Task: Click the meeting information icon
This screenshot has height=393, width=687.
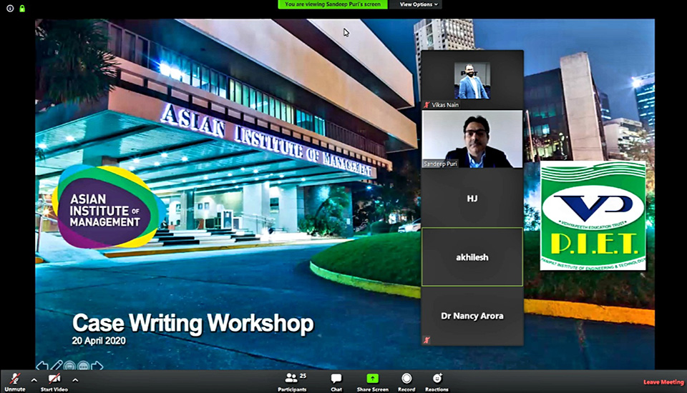Action: click(10, 9)
